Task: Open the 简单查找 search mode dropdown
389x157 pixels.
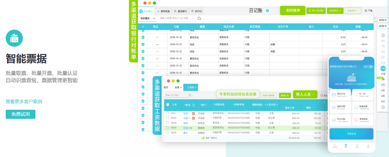Action: point(148,18)
